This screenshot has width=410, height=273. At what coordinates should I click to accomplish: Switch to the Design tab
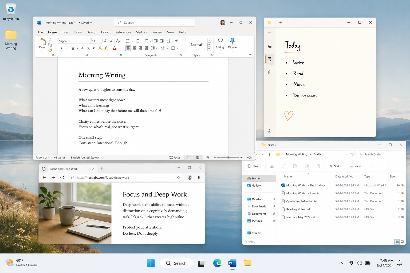click(91, 32)
